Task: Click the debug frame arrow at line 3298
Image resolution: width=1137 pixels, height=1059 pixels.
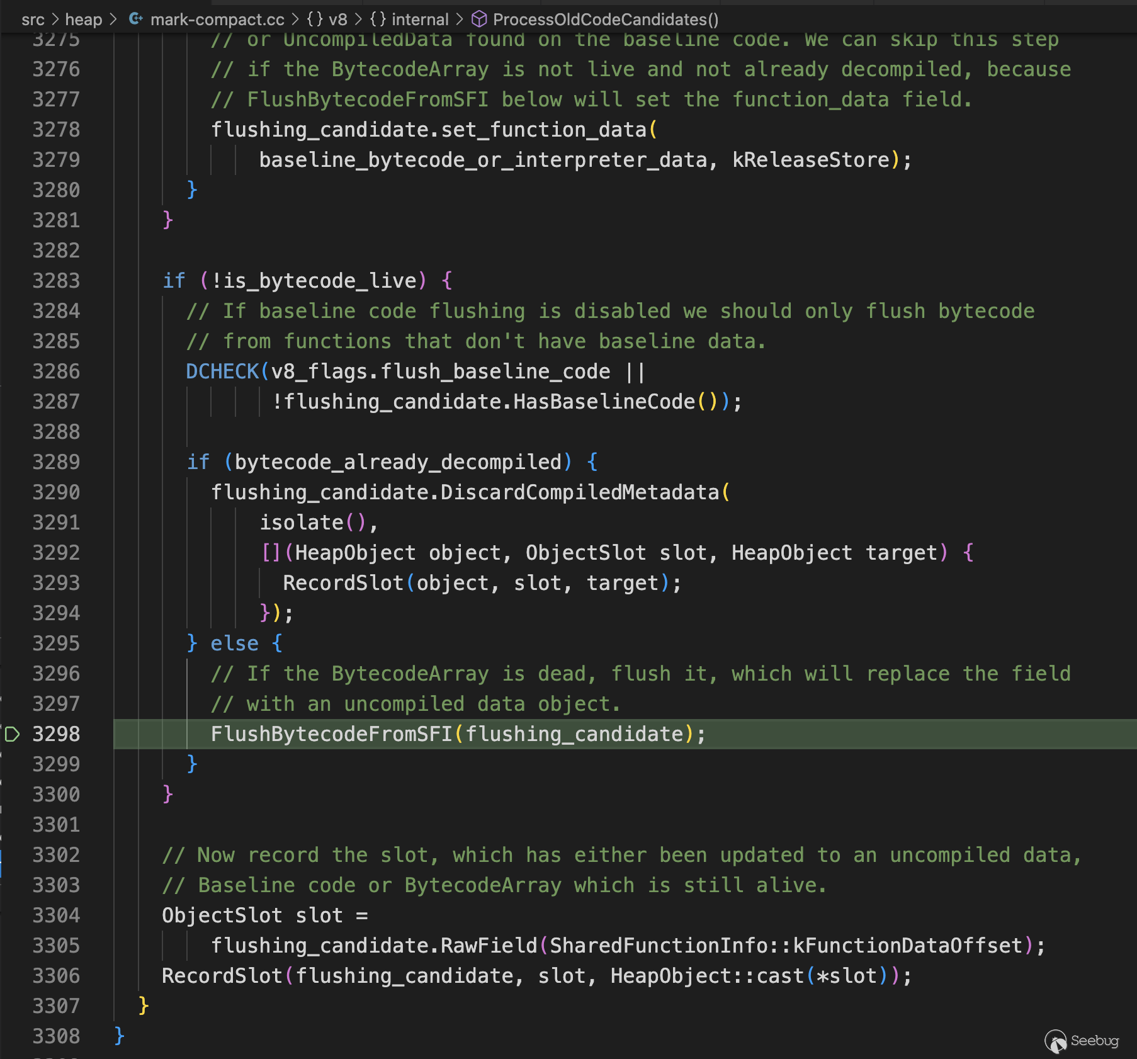Action: tap(12, 733)
